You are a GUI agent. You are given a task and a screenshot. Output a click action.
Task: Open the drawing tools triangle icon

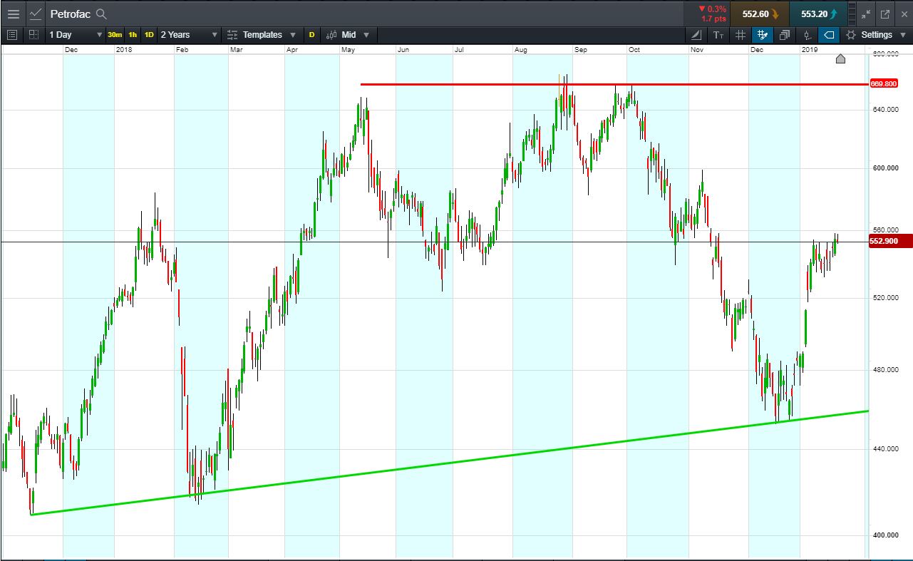point(697,34)
